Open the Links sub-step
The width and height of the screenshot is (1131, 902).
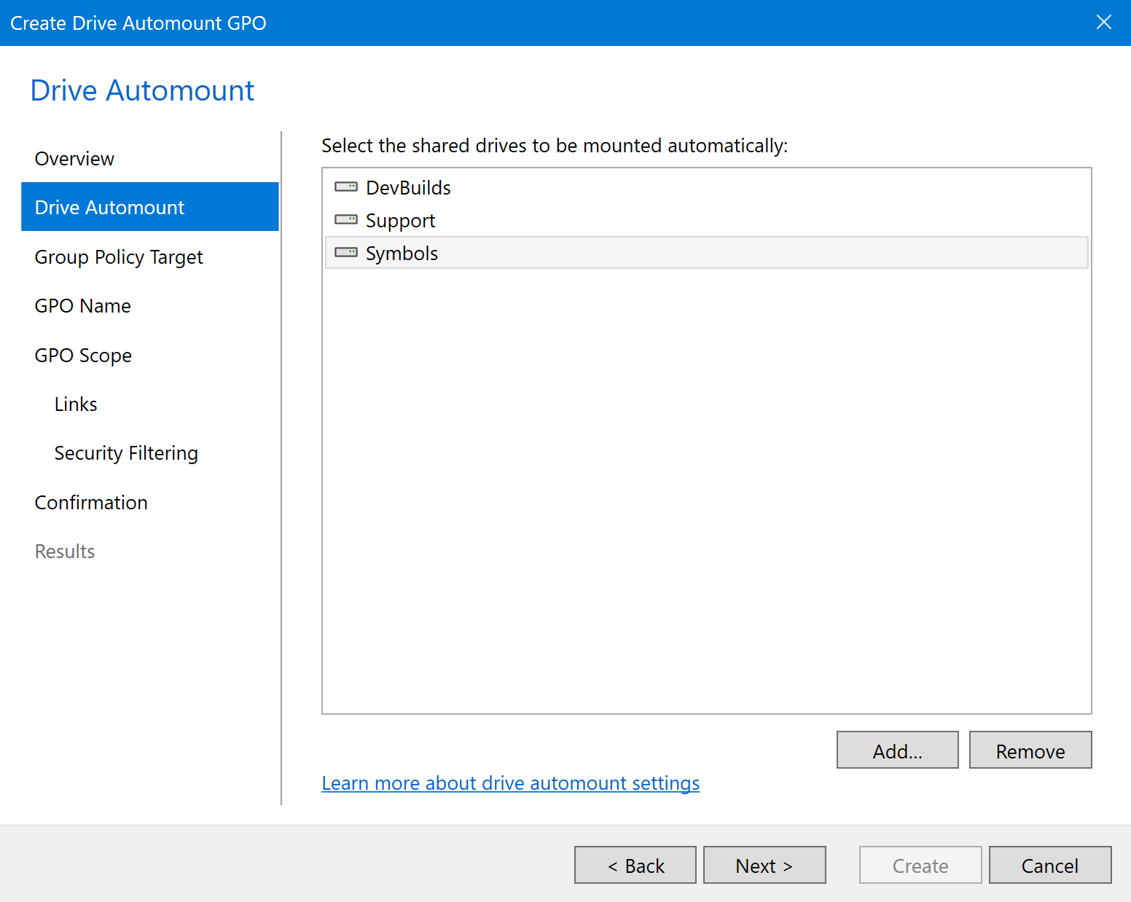coord(76,404)
